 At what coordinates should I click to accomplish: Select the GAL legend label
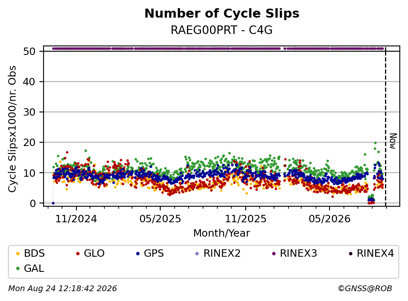[x=34, y=269]
